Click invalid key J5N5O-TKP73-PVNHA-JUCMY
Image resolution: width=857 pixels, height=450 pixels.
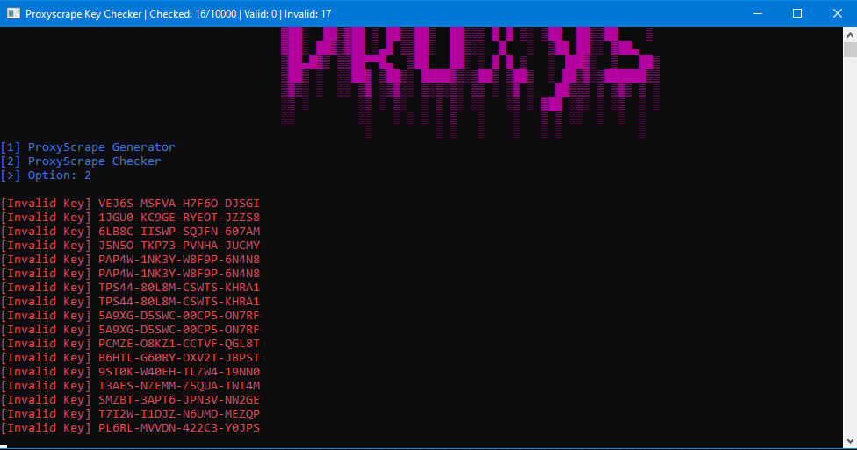(179, 246)
